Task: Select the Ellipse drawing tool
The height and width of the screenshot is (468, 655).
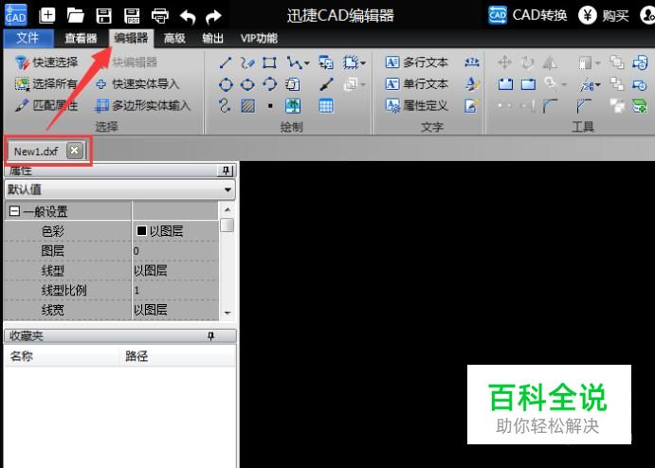Action: tap(247, 84)
